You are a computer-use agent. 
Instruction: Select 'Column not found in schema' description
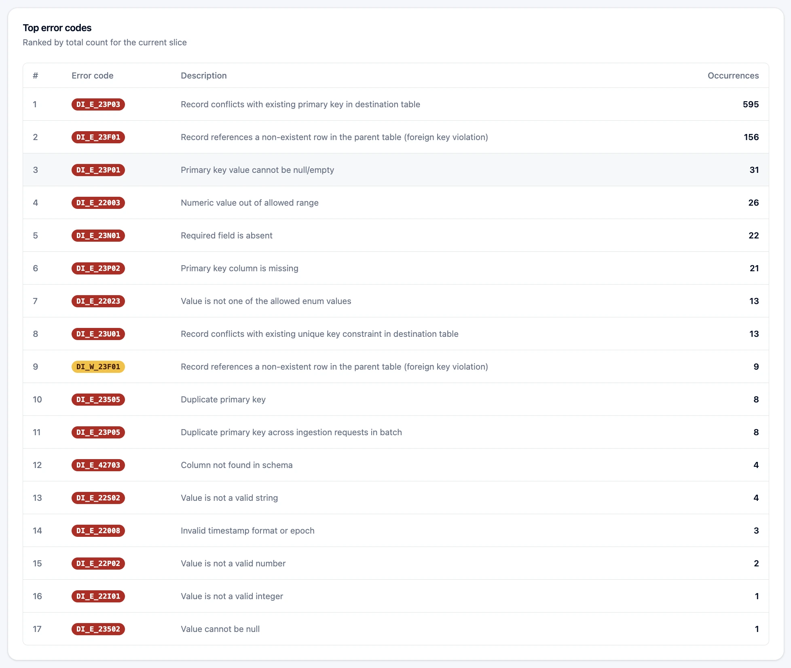[237, 465]
